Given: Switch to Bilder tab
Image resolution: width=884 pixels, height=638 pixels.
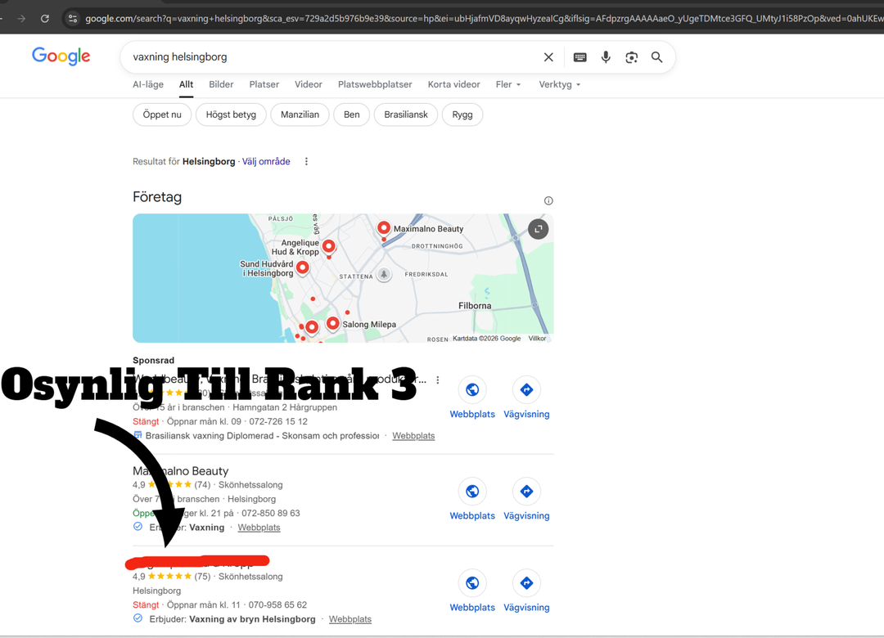Looking at the screenshot, I should point(221,84).
